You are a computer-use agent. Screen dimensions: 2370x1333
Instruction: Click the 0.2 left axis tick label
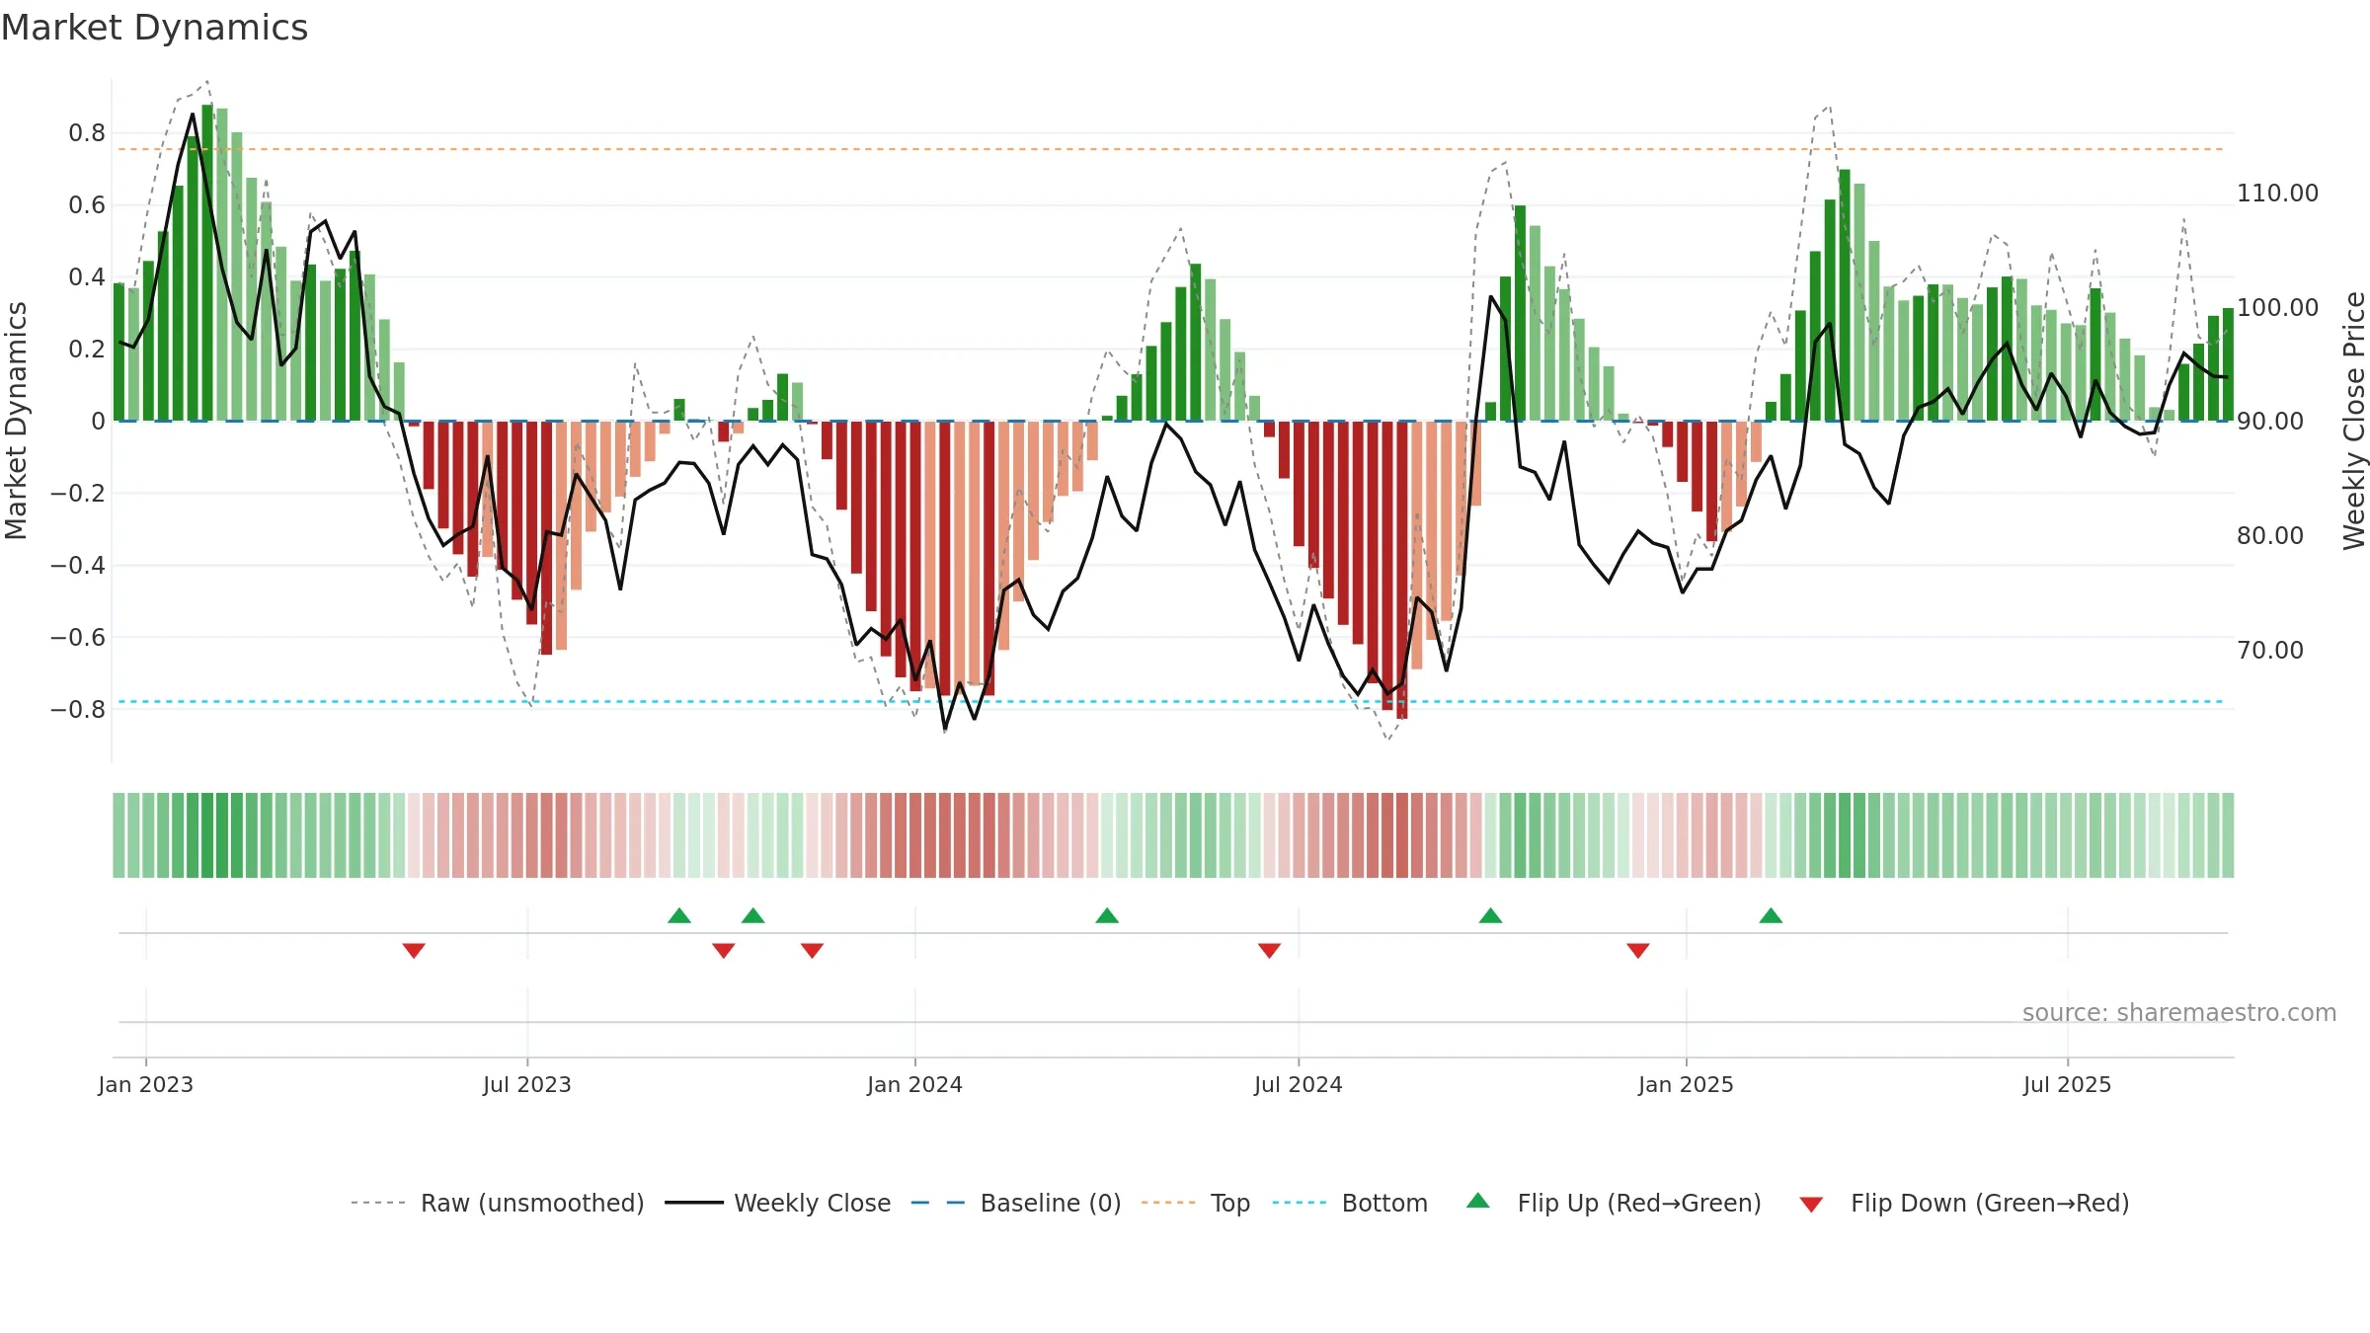(87, 350)
